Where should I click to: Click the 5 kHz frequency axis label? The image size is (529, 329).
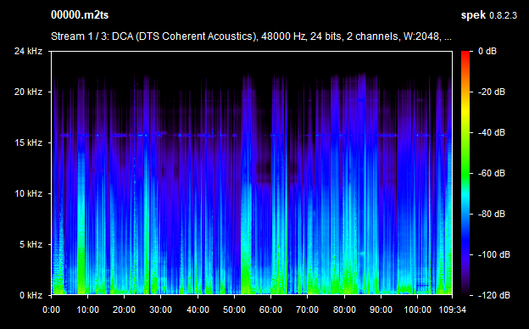[x=31, y=244]
